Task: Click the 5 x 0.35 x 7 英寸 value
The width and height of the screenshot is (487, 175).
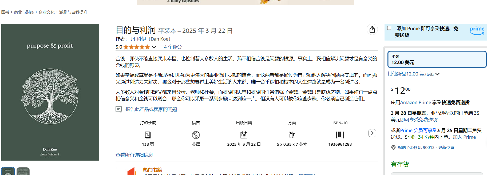Action: coord(292,144)
